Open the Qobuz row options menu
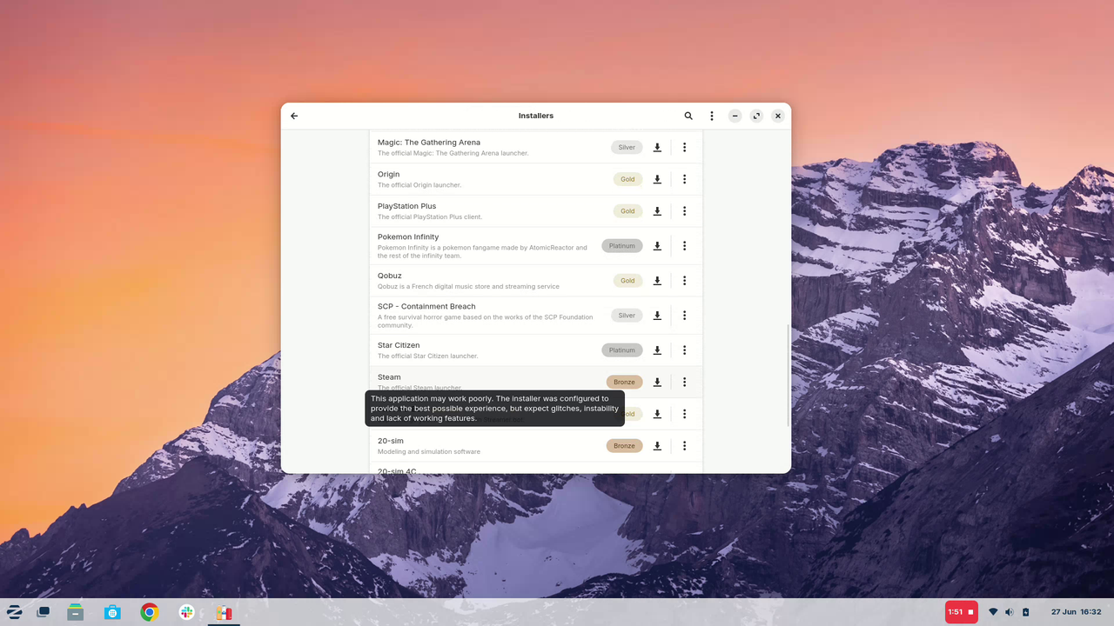Screen dimensions: 1114x626 (x=685, y=281)
